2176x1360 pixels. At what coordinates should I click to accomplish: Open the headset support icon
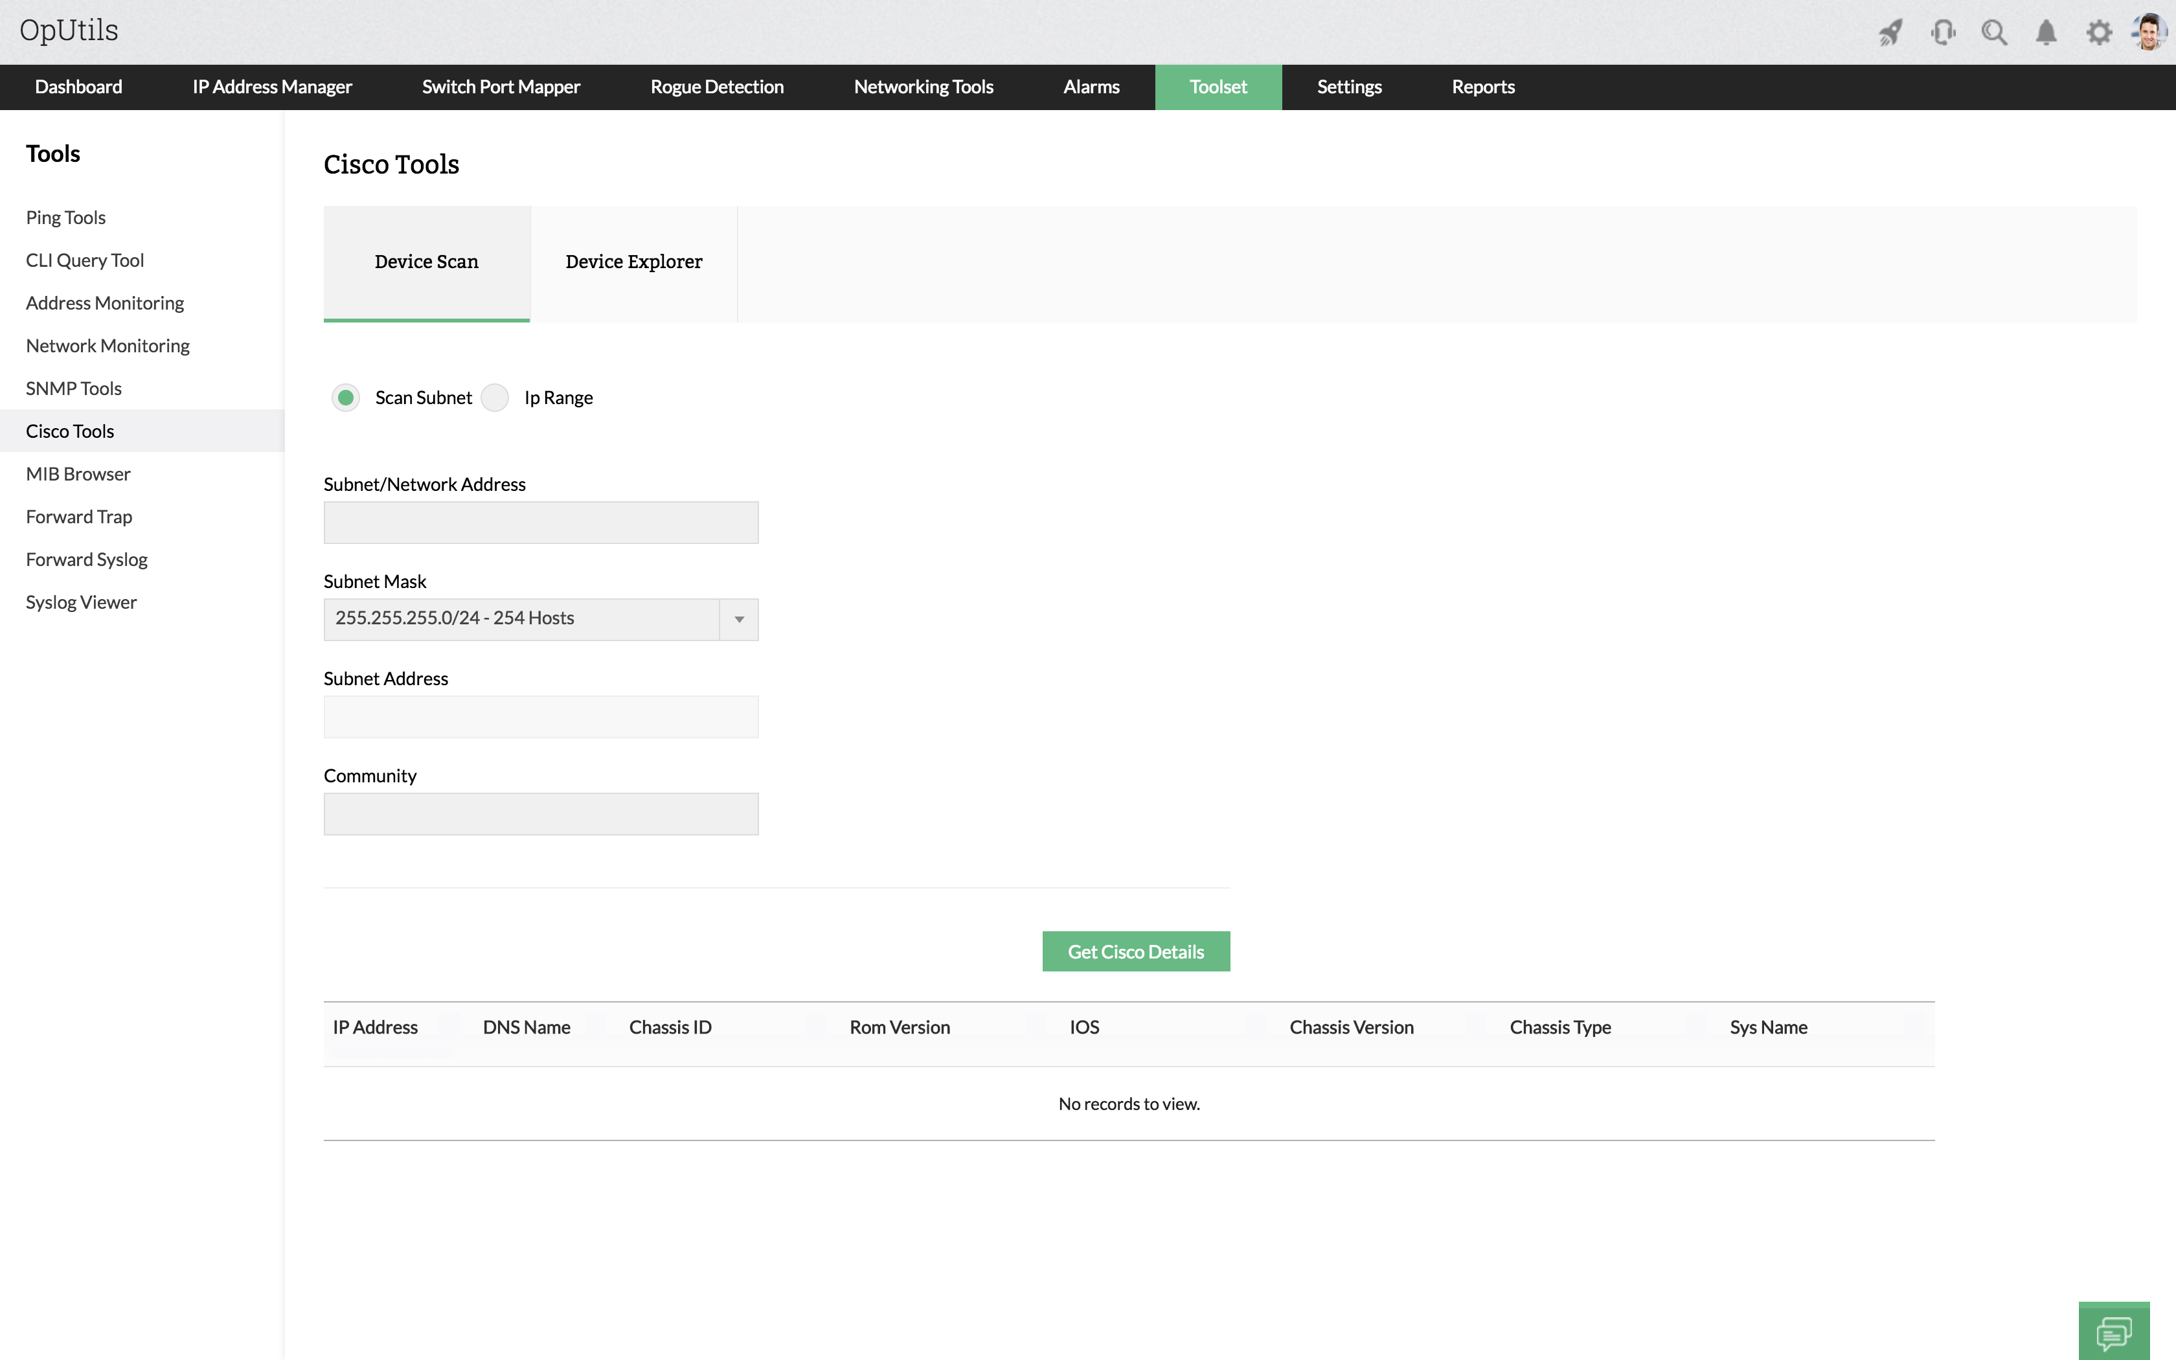coord(1942,33)
